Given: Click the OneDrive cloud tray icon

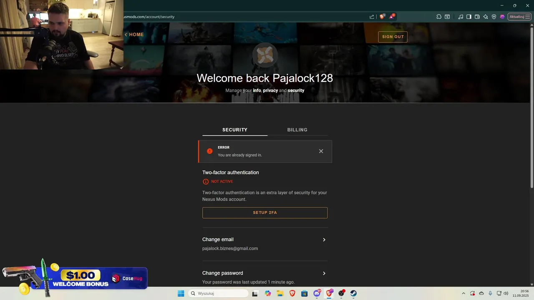Looking at the screenshot, I should (481, 293).
